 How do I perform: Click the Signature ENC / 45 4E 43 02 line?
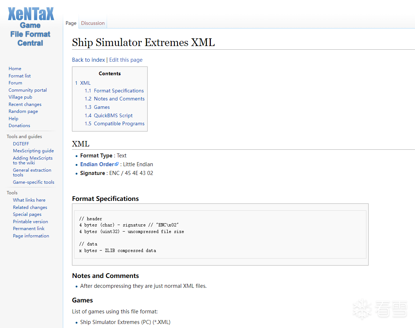[117, 173]
